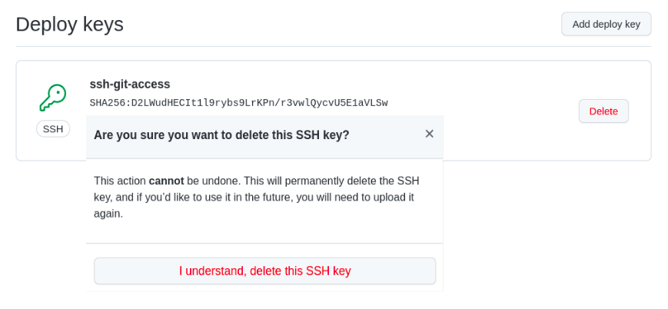Click the SSH badge under the key icon

click(53, 129)
